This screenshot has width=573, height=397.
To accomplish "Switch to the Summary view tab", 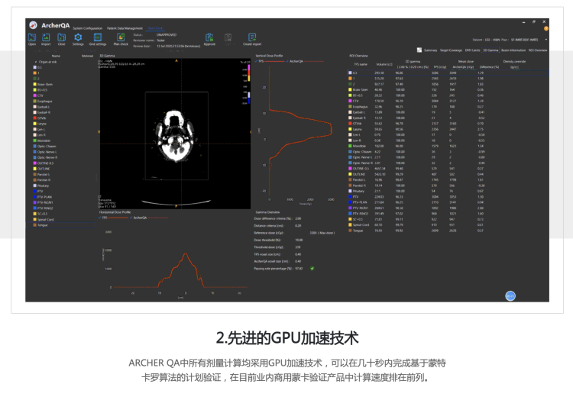I will coord(430,50).
